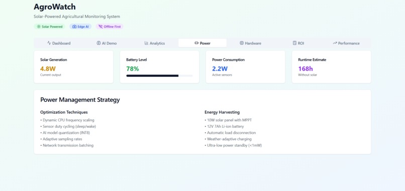Click the Energy Harvesting subheading
Viewport: 405px width, 191px height.
click(x=222, y=112)
